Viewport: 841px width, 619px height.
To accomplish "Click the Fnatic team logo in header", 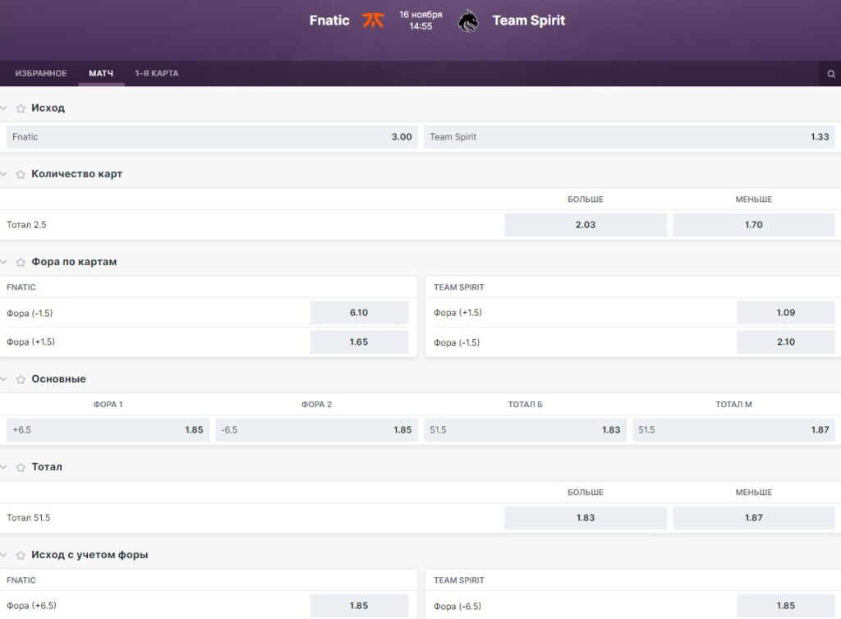I will pyautogui.click(x=373, y=21).
